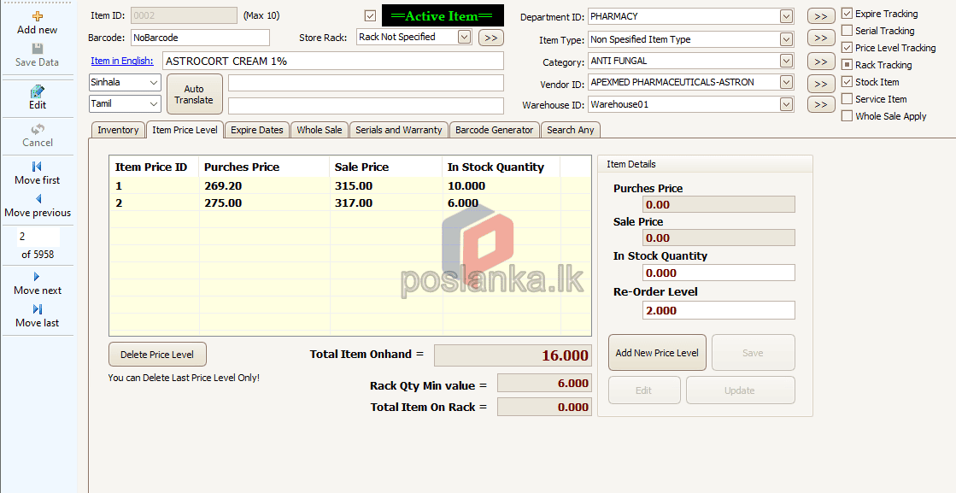This screenshot has height=493, width=956.
Task: Click the Cancel arrows icon
Action: pyautogui.click(x=38, y=129)
